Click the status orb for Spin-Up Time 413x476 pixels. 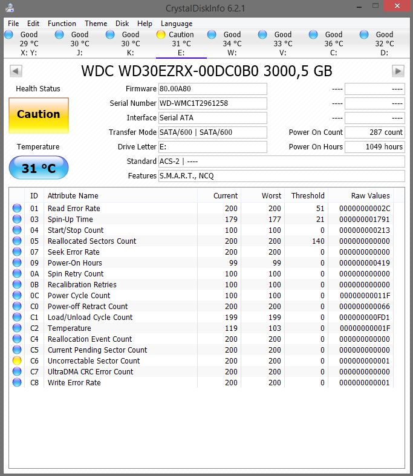coord(17,219)
